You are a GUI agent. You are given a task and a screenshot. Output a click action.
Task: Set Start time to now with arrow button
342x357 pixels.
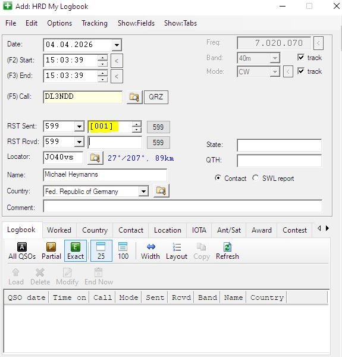(x=117, y=61)
